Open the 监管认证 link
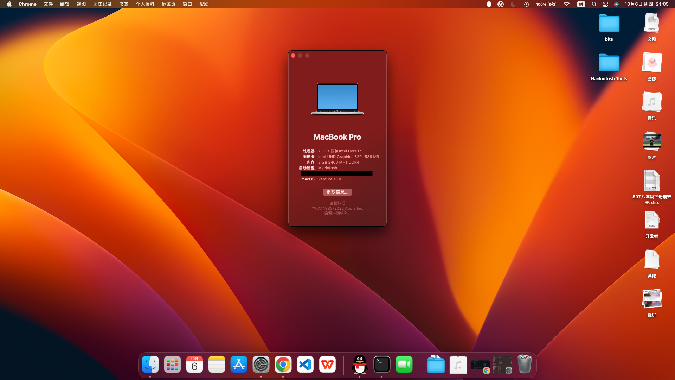675x380 pixels. (x=337, y=203)
